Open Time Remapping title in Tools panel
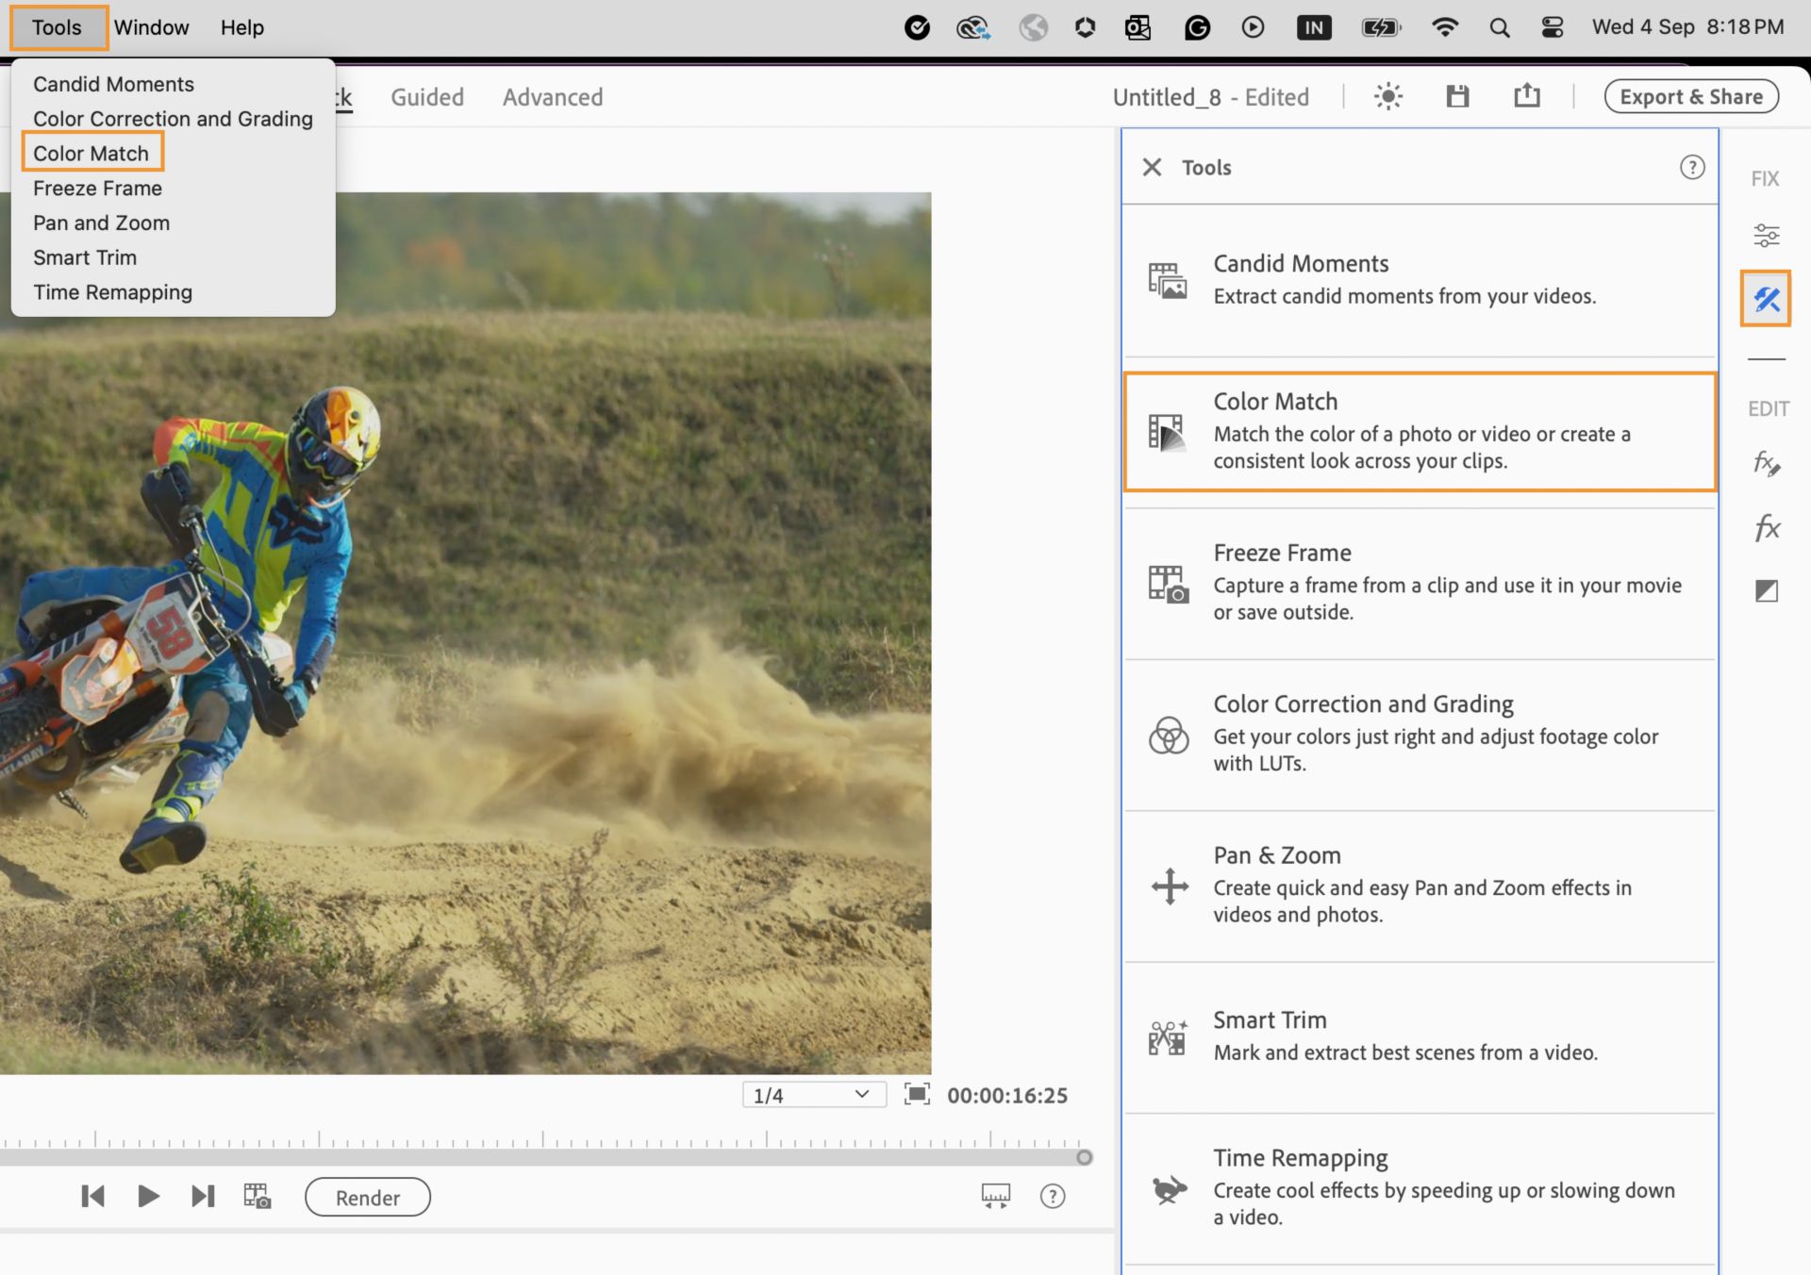 point(1300,1158)
